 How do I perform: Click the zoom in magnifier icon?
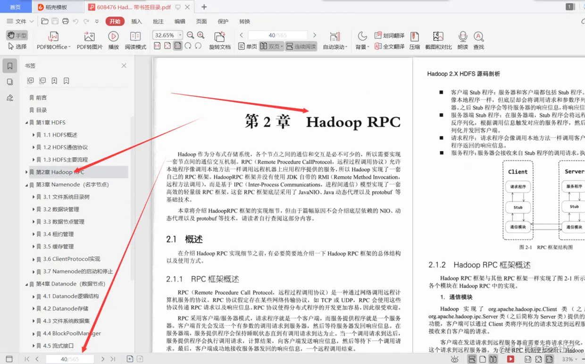point(201,35)
